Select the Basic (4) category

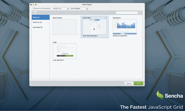41,17
